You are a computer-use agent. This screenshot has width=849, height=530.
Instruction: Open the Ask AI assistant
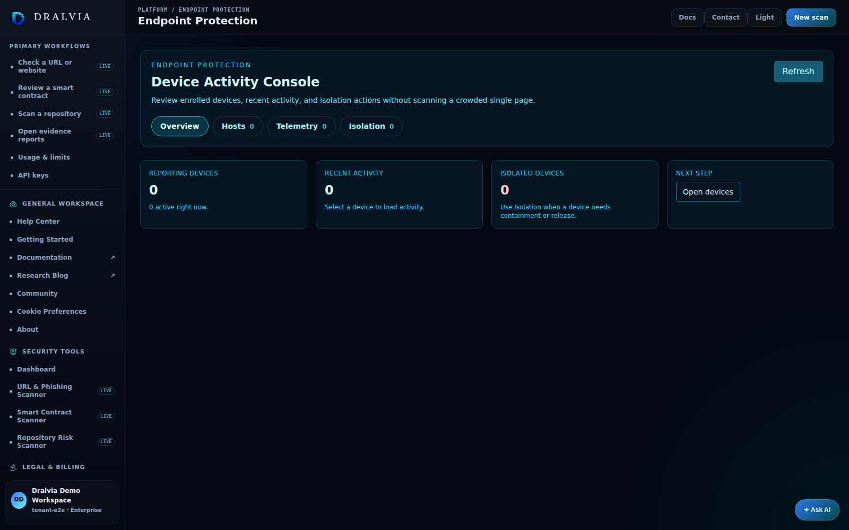817,510
